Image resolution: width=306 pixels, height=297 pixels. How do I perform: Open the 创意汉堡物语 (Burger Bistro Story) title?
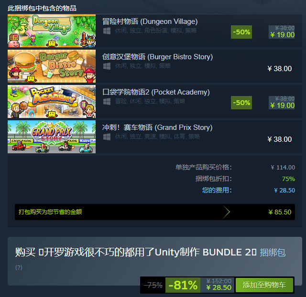157,57
